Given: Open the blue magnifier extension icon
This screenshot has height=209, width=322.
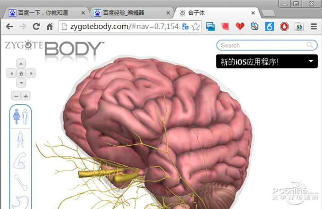Looking at the screenshot, I should pos(254,27).
